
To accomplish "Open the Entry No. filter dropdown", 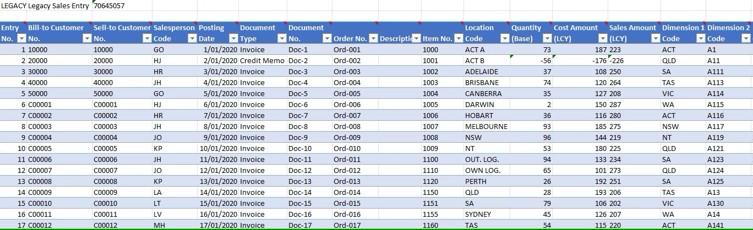I will click(22, 38).
